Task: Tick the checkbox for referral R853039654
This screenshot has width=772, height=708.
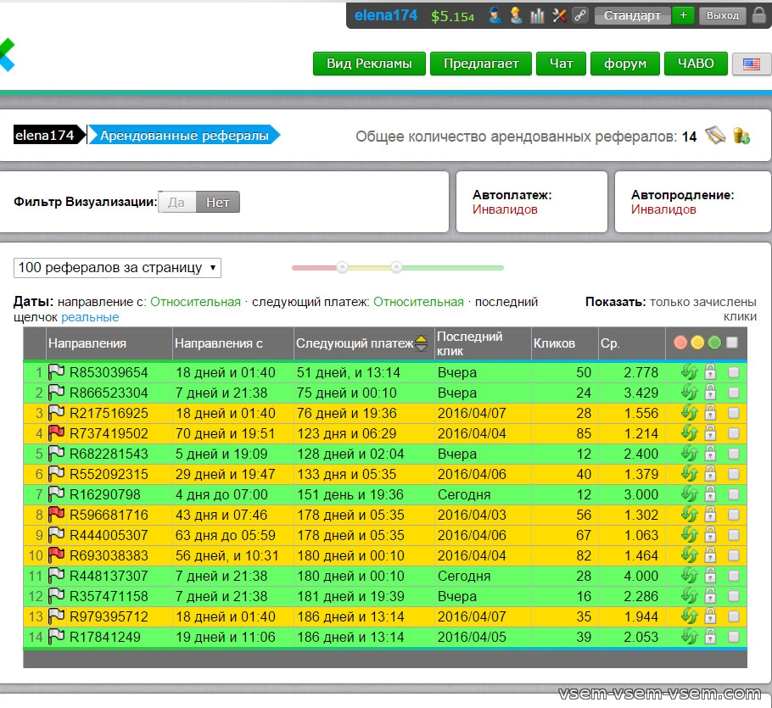Action: click(x=734, y=372)
